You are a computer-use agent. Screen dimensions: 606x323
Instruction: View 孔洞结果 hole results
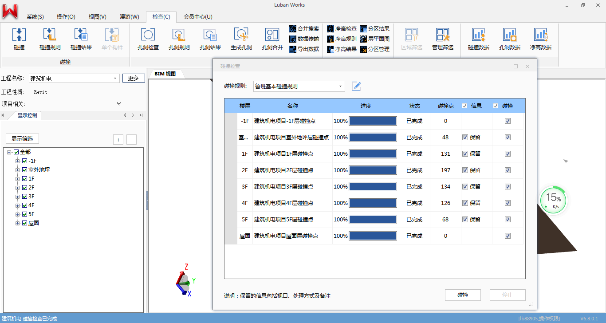pyautogui.click(x=210, y=39)
